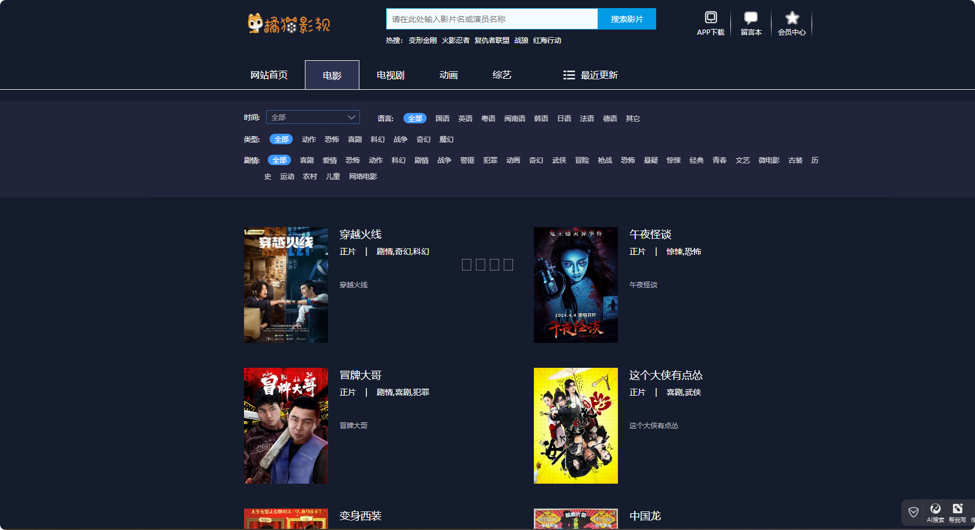Filter 剧情 by 经典

(697, 160)
